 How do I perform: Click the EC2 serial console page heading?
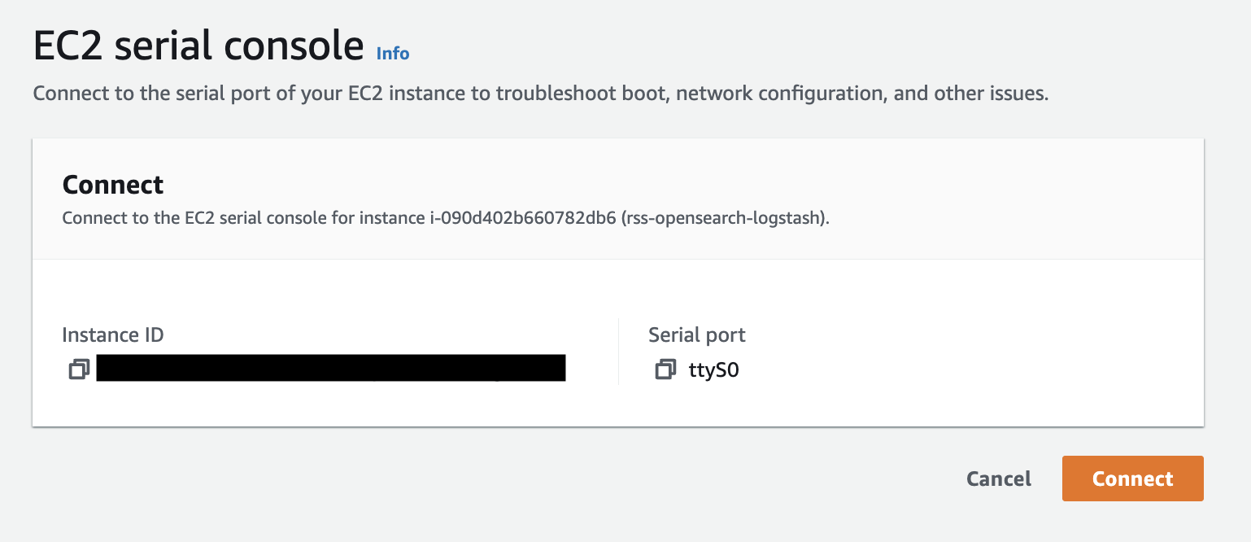coord(198,47)
